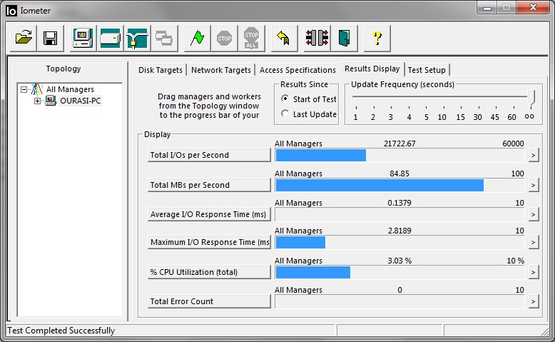The height and width of the screenshot is (342, 555).
Task: Click the Total MBs per Second button
Action: coord(209,185)
